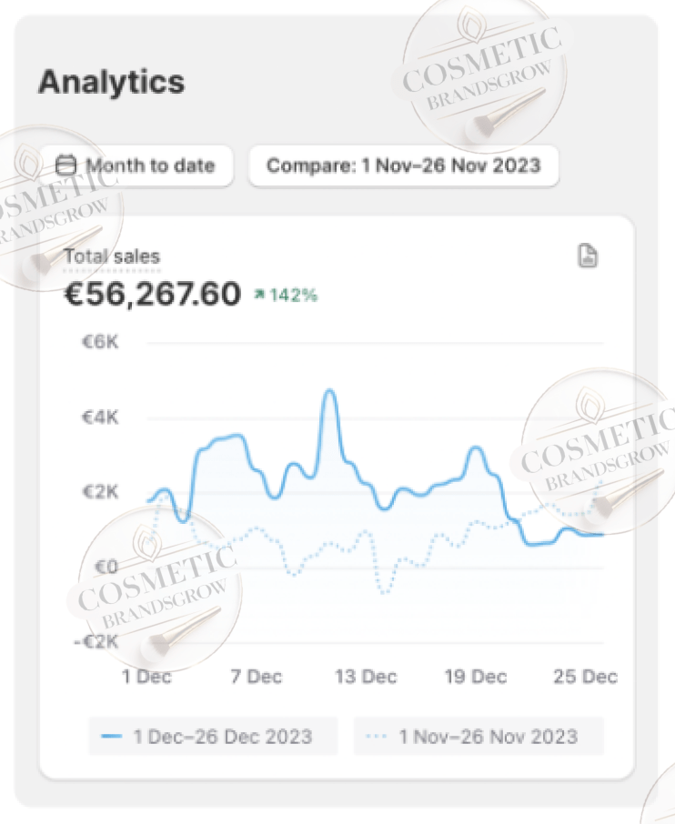Screen dimensions: 675x824
Task: Open the Month to date range picker
Action: point(136,166)
